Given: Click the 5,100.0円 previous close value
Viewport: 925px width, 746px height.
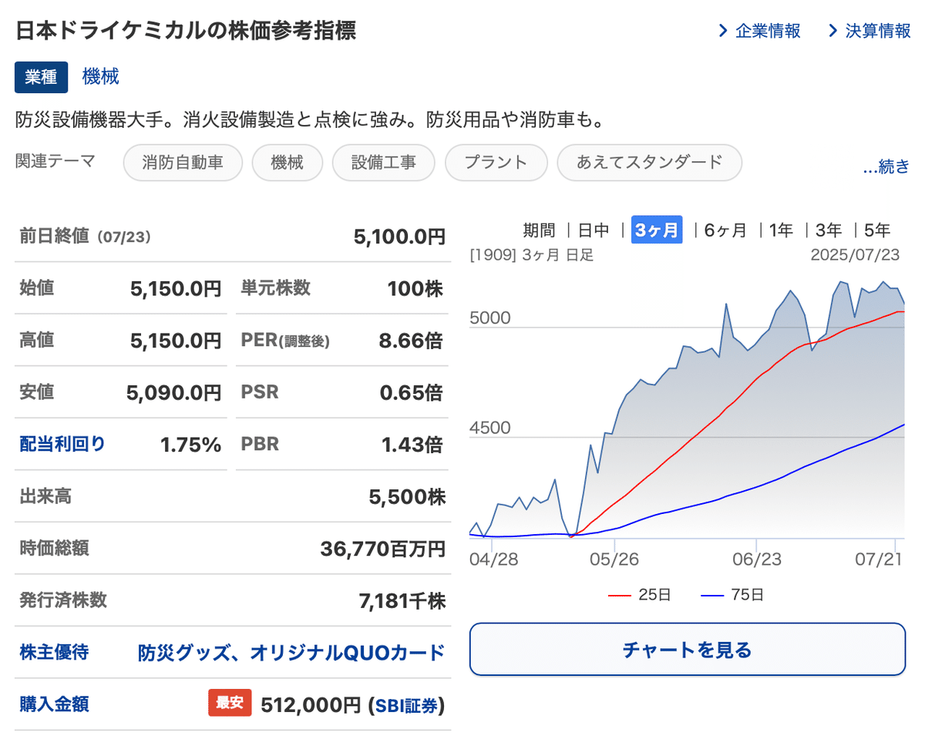Looking at the screenshot, I should tap(399, 237).
